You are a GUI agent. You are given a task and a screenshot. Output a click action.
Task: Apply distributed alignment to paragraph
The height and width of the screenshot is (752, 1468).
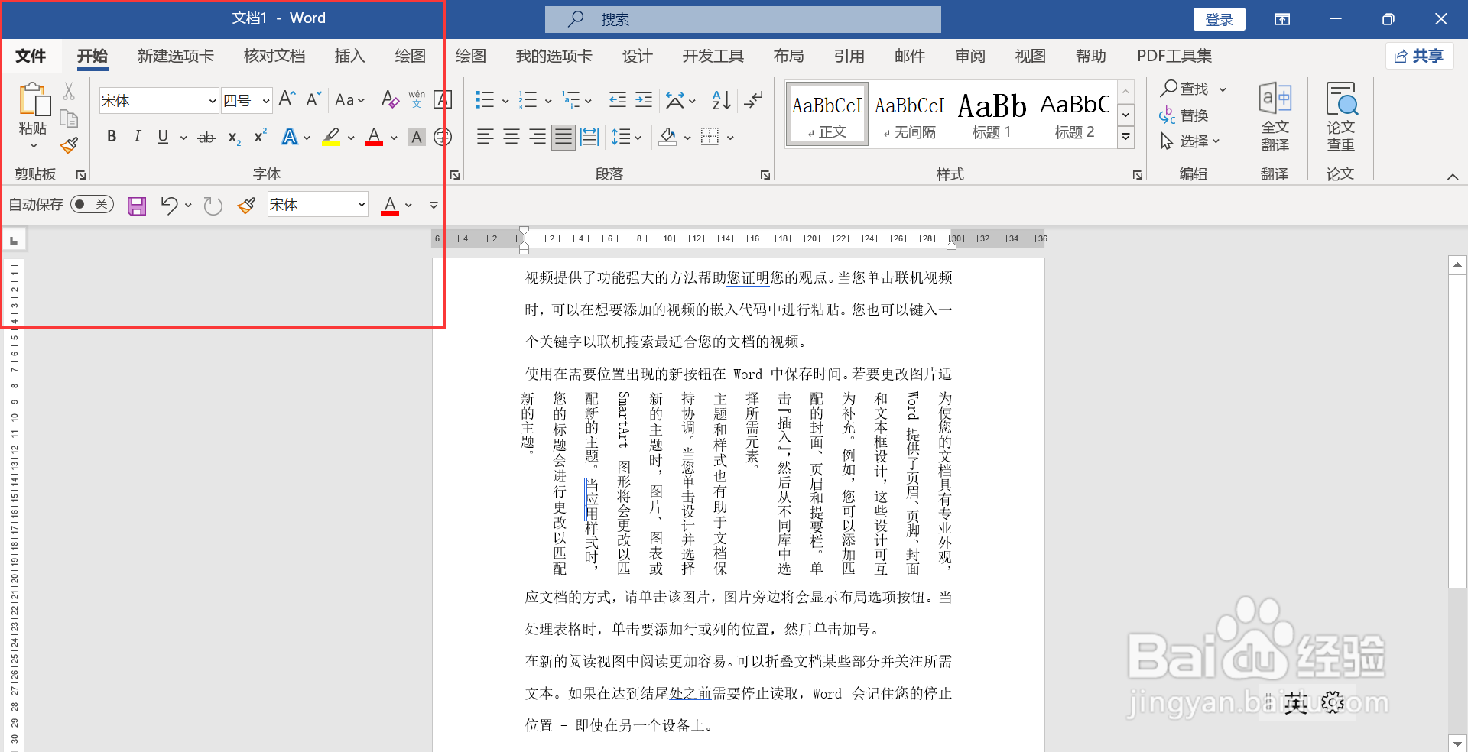point(589,137)
